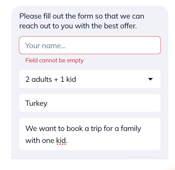The width and height of the screenshot is (175, 170).
Task: Click the underlined word 'kid' in message
Action: 61,140
